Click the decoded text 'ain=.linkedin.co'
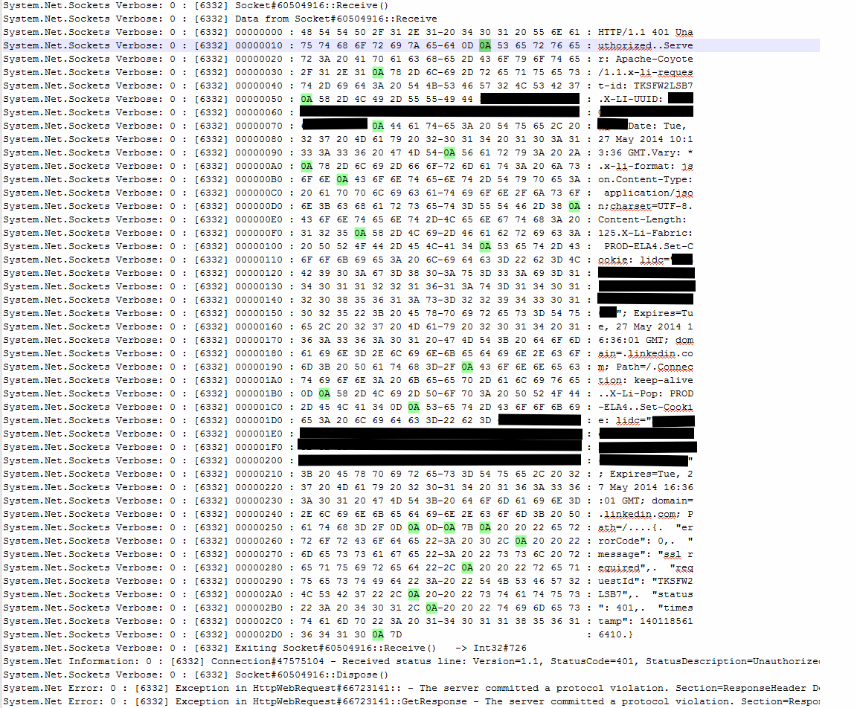This screenshot has height=708, width=857. point(645,353)
